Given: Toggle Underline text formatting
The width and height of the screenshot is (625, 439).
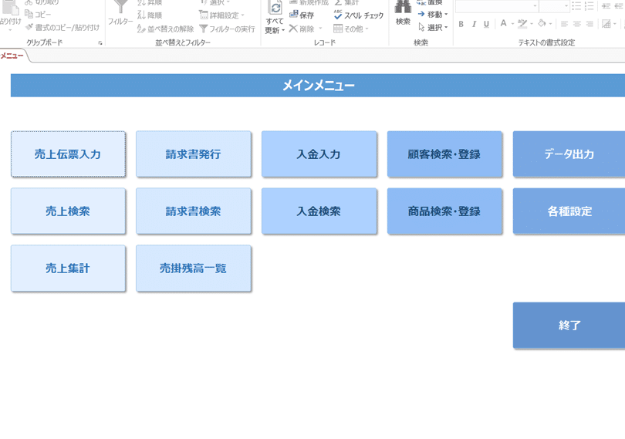Looking at the screenshot, I should [x=486, y=25].
